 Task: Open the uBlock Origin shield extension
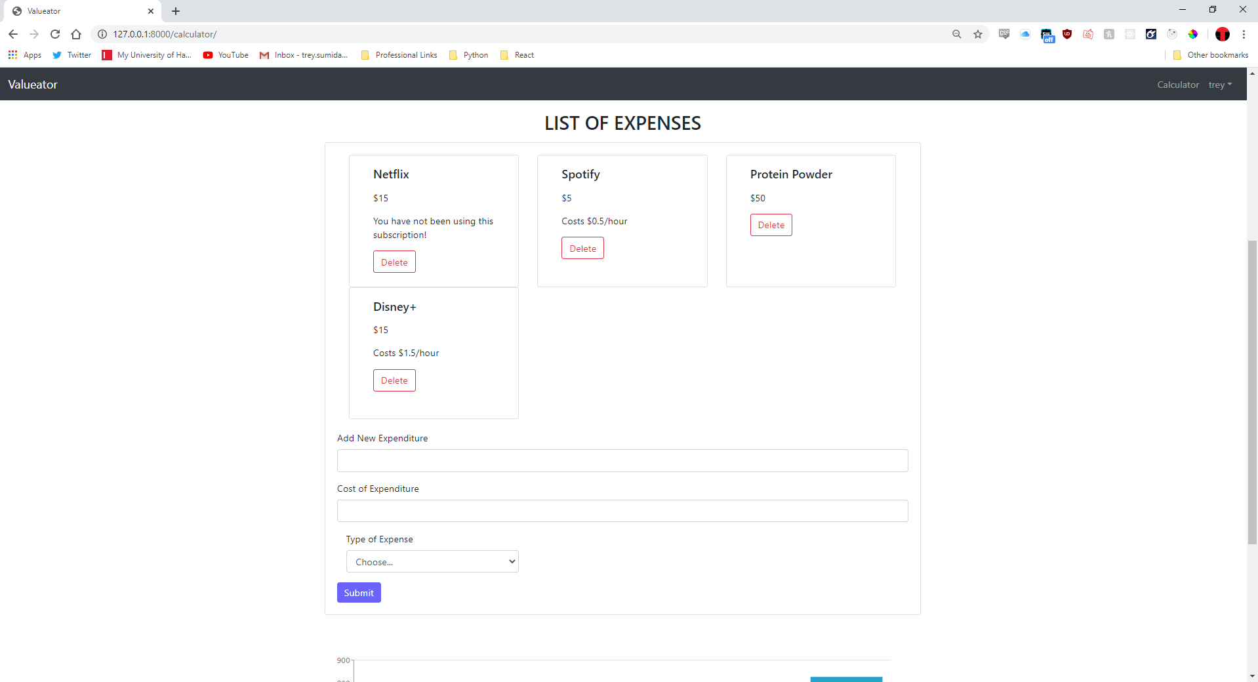pos(1067,34)
